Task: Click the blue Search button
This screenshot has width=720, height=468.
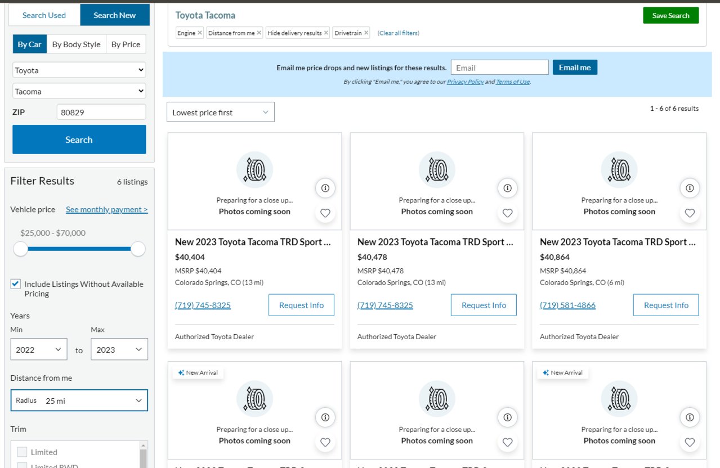Action: (x=79, y=139)
